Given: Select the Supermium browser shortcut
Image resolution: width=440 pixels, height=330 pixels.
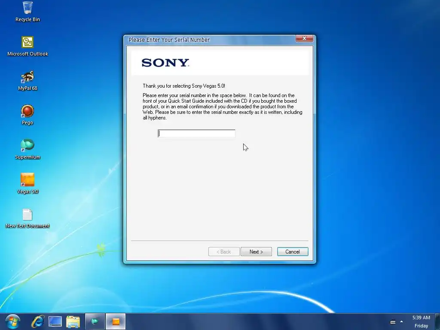Looking at the screenshot, I should pyautogui.click(x=27, y=149).
